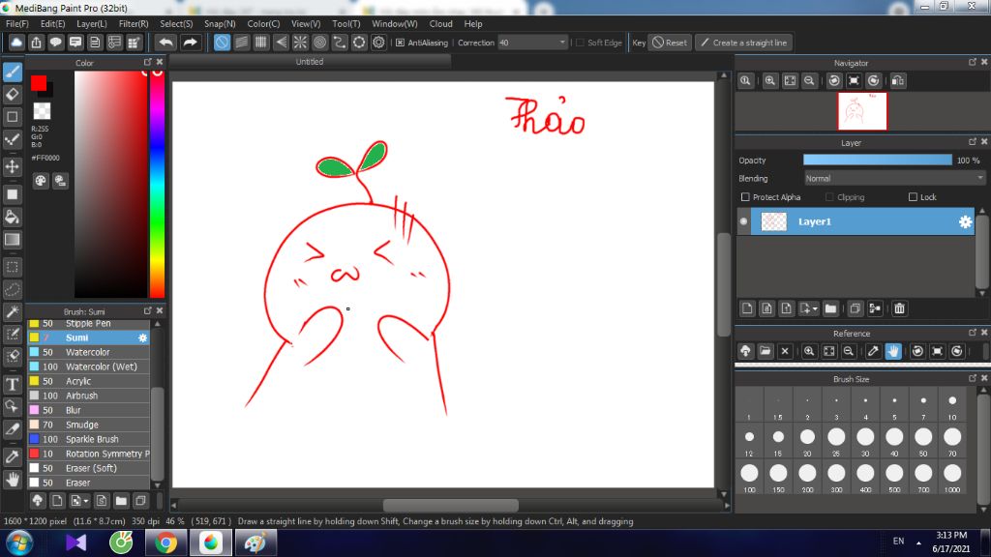Viewport: 991px width, 557px height.
Task: Open Sumi brush settings gear
Action: click(143, 337)
